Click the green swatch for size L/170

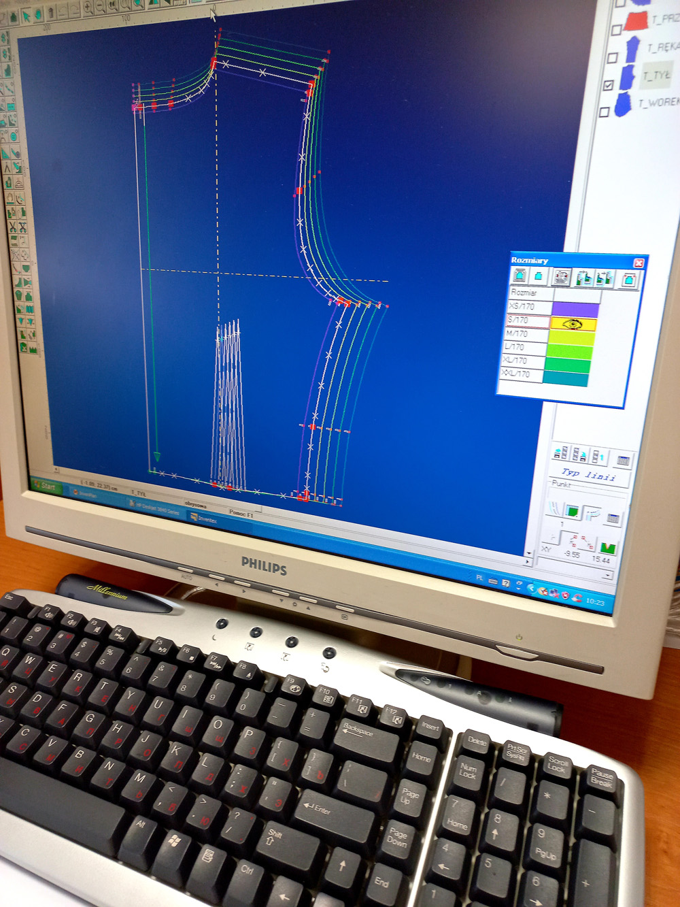[x=570, y=351]
